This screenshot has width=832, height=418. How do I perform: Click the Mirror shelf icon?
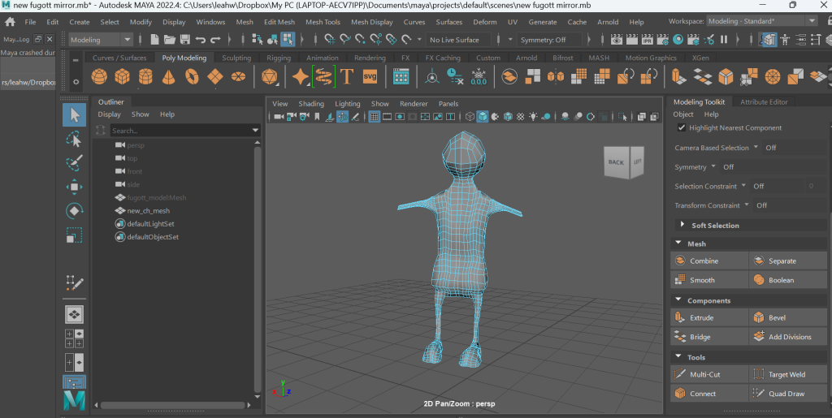(555, 77)
